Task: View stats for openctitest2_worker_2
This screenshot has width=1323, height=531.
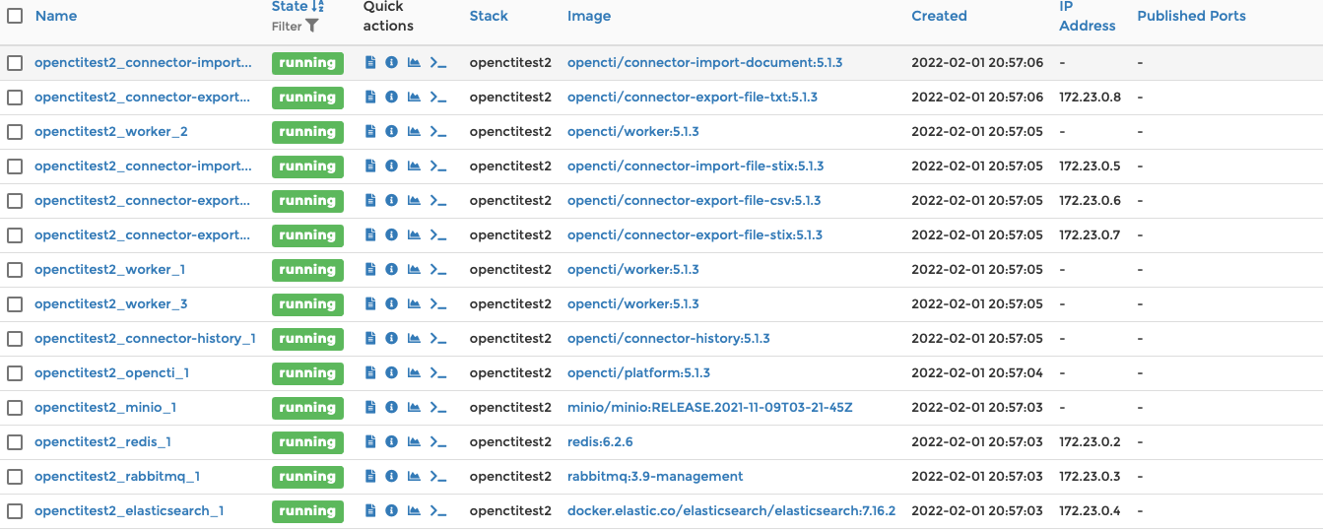Action: tap(414, 131)
